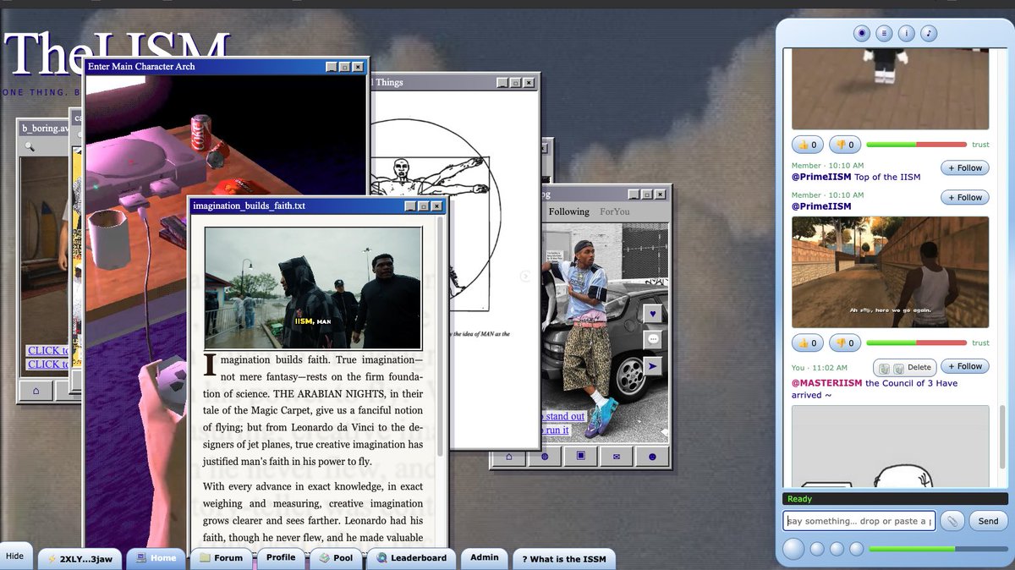Open the GTA 'here we go again' video thumbnail

890,272
